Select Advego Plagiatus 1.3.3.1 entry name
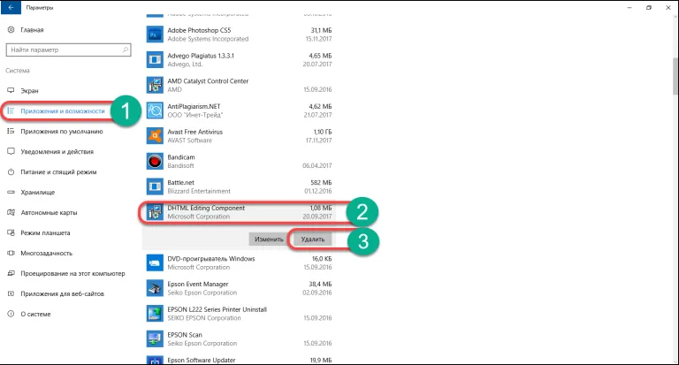The image size is (679, 365). point(201,56)
